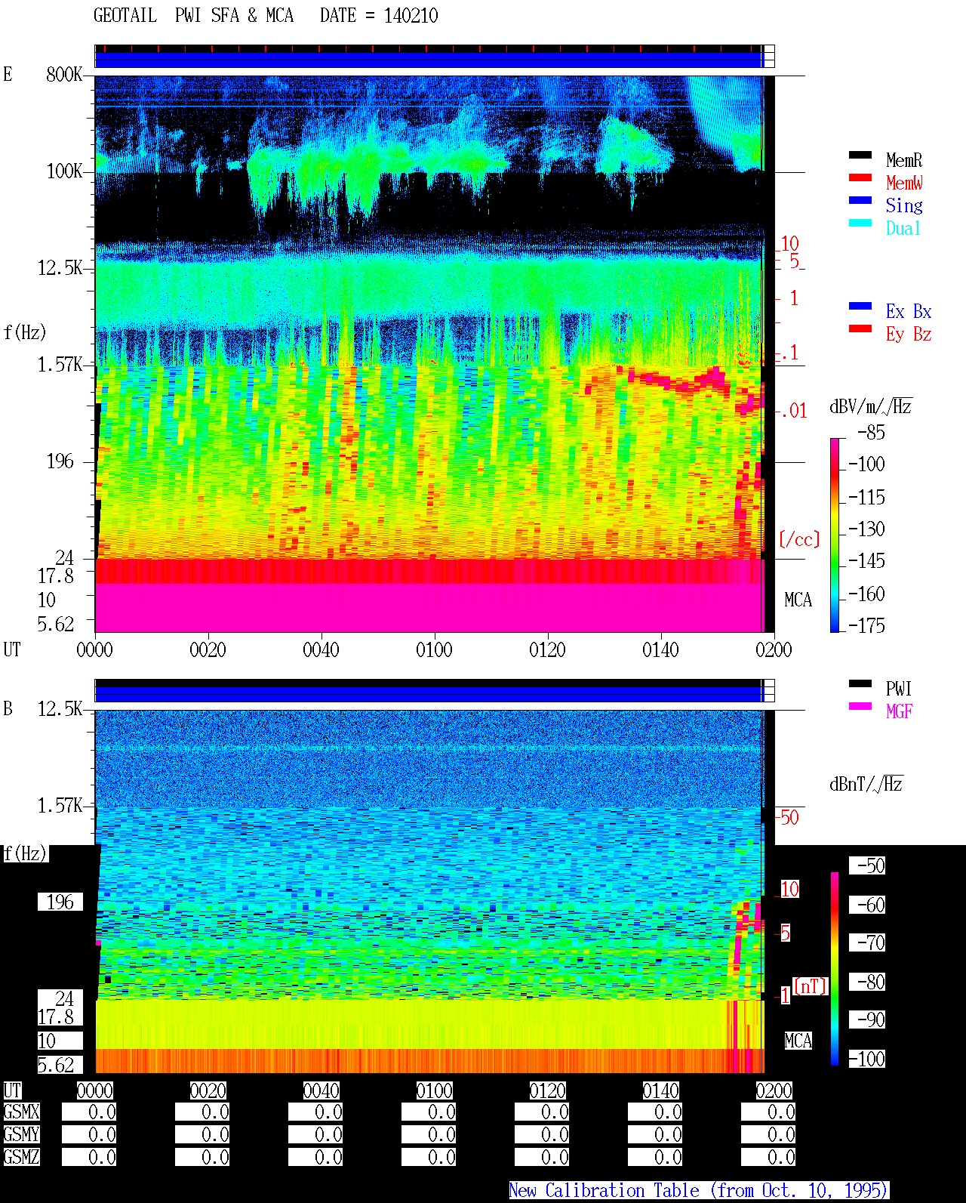Viewport: 966px width, 1203px height.
Task: Click the red MemW legend swatch
Action: pos(860,178)
